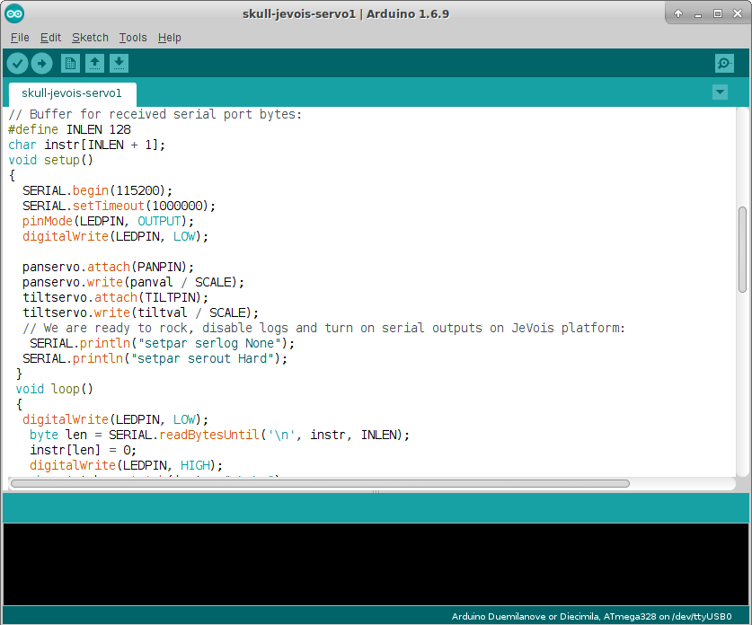This screenshot has width=752, height=625.
Task: Click the 'setpar serlog None' println line
Action: [162, 344]
